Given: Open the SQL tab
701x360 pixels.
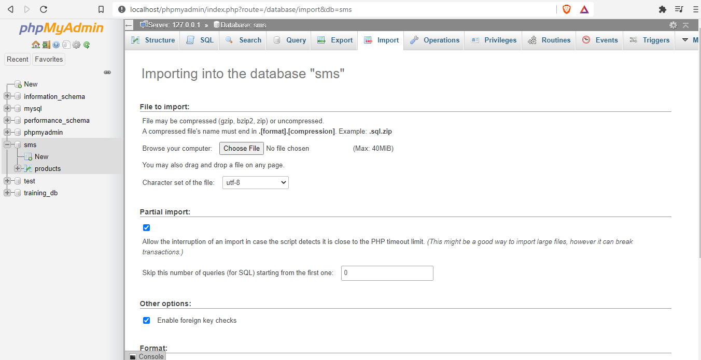Looking at the screenshot, I should (x=199, y=39).
